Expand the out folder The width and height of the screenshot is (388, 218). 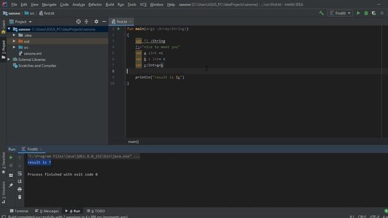(x=14, y=41)
